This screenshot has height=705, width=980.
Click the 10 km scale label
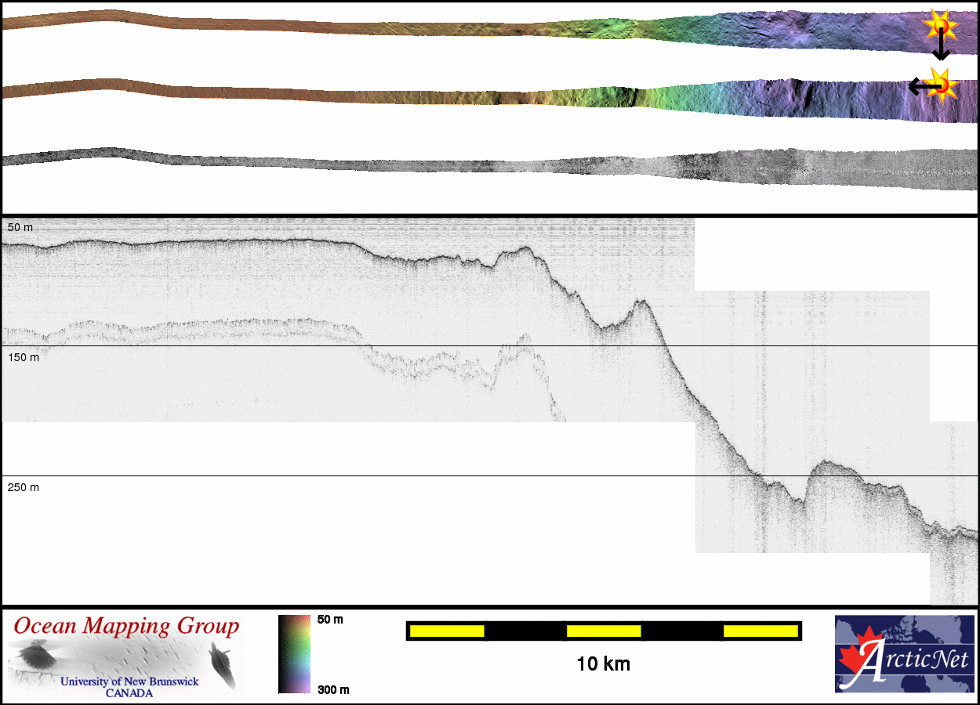(x=603, y=664)
